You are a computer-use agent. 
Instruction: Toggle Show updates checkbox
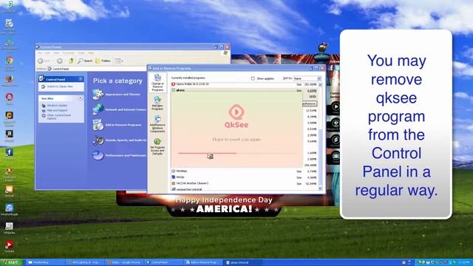253,78
